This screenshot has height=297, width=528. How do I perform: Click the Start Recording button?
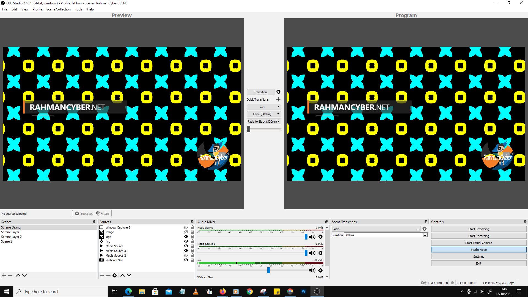coord(479,236)
